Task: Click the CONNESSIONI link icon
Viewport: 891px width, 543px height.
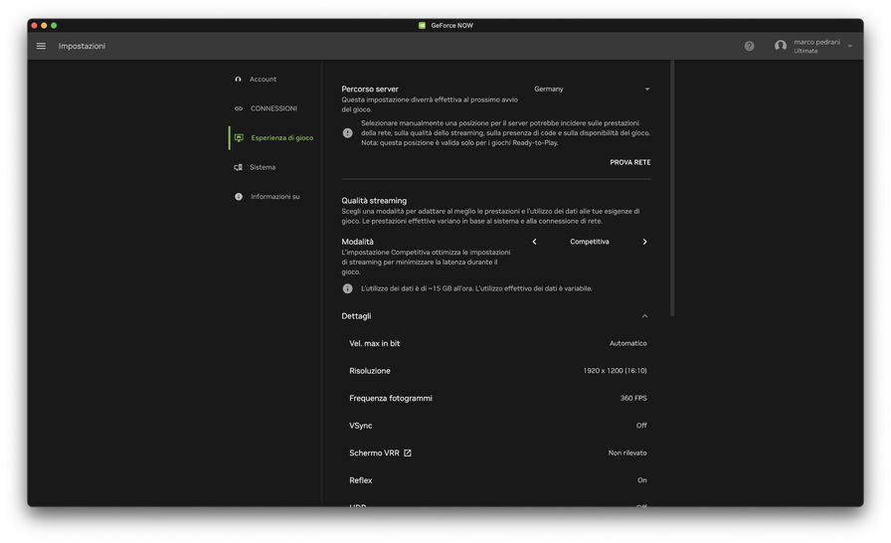Action: [x=239, y=108]
